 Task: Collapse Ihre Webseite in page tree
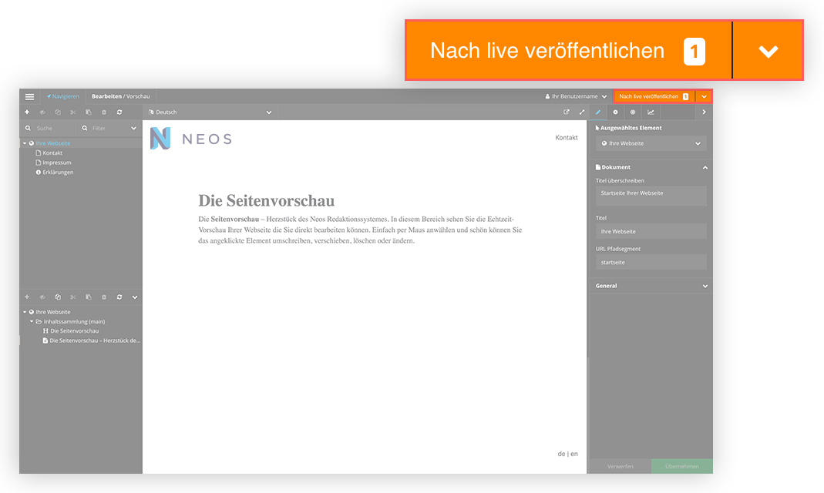[x=24, y=143]
